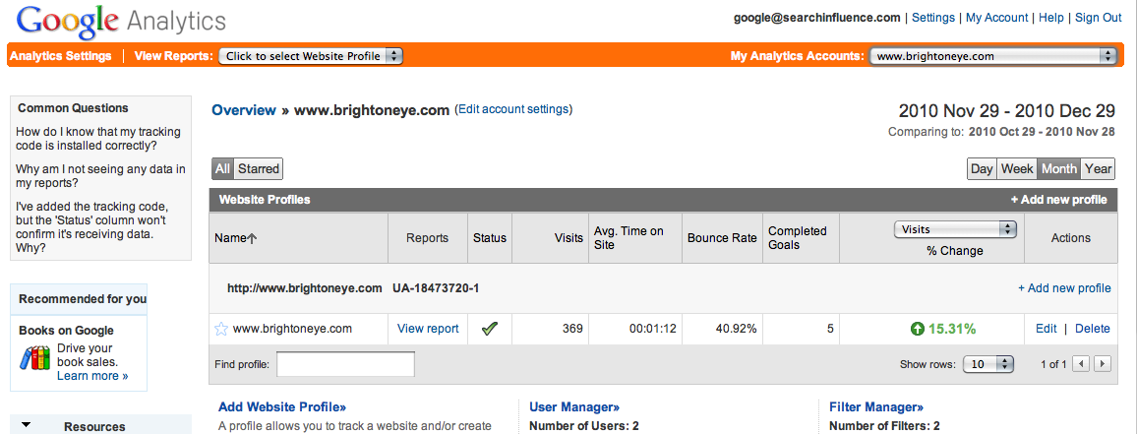Image resolution: width=1137 pixels, height=434 pixels.
Task: Sort by Name column arrow
Action: (x=252, y=238)
